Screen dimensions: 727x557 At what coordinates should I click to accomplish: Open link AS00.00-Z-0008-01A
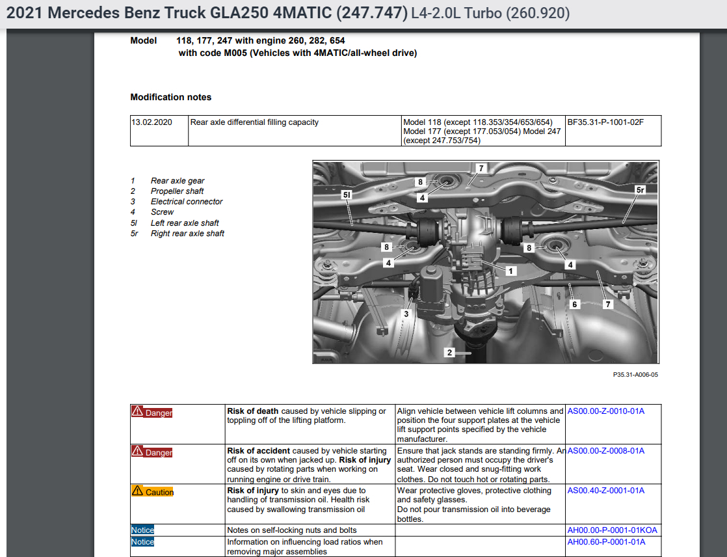pos(605,451)
